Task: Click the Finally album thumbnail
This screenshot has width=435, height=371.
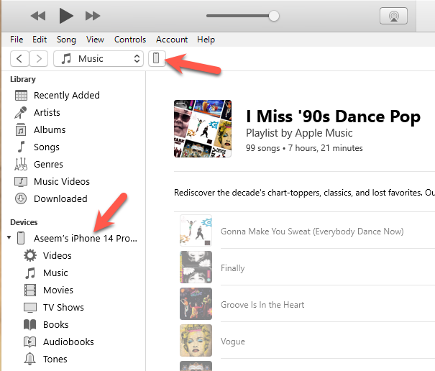Action: pyautogui.click(x=196, y=267)
